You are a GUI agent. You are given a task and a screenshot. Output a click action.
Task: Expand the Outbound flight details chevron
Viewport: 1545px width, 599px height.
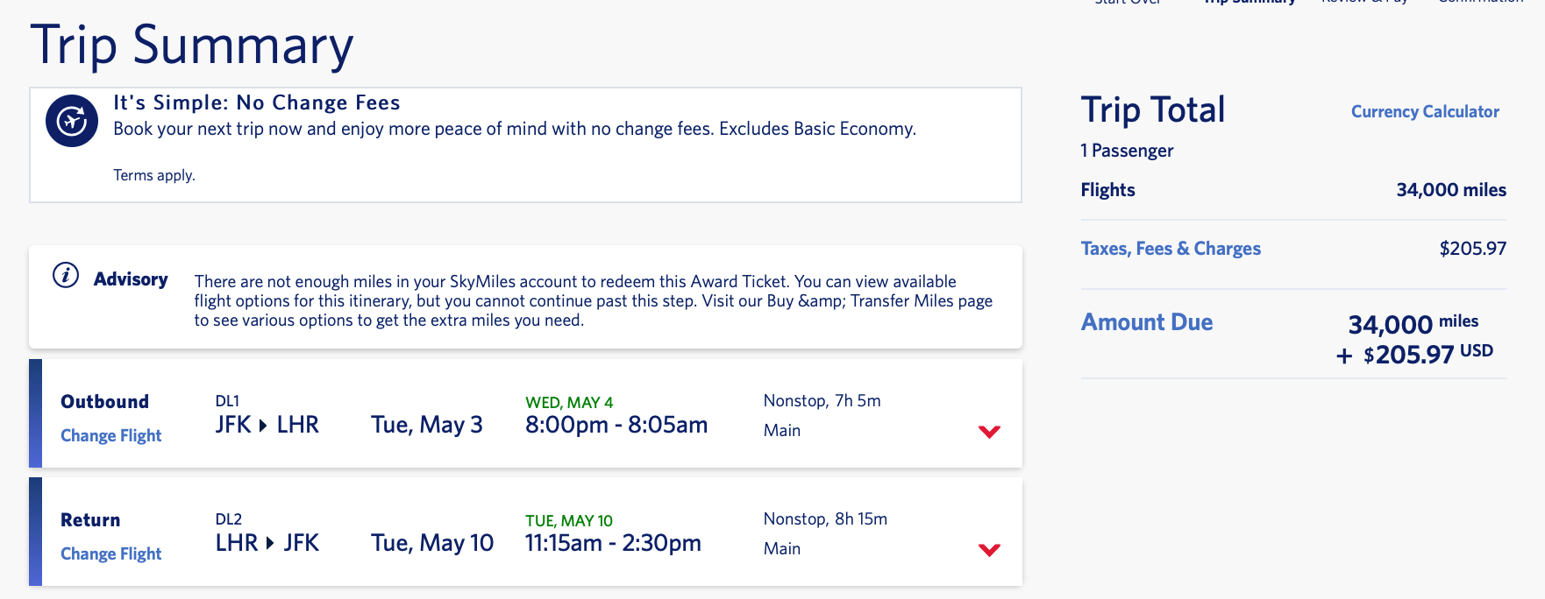tap(989, 431)
